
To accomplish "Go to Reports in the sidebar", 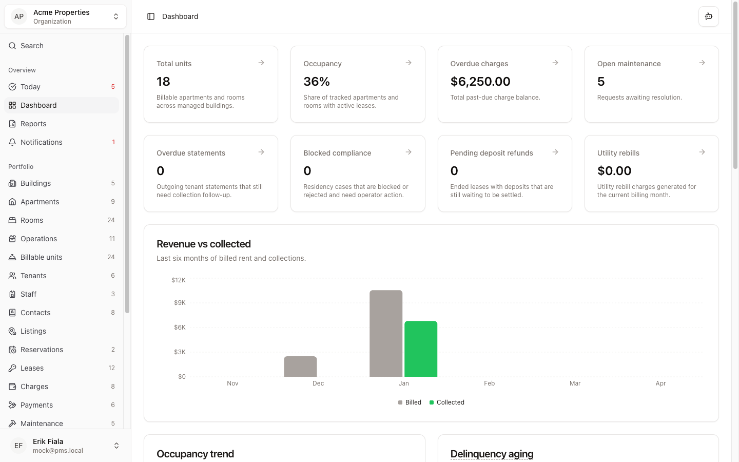I will [34, 123].
